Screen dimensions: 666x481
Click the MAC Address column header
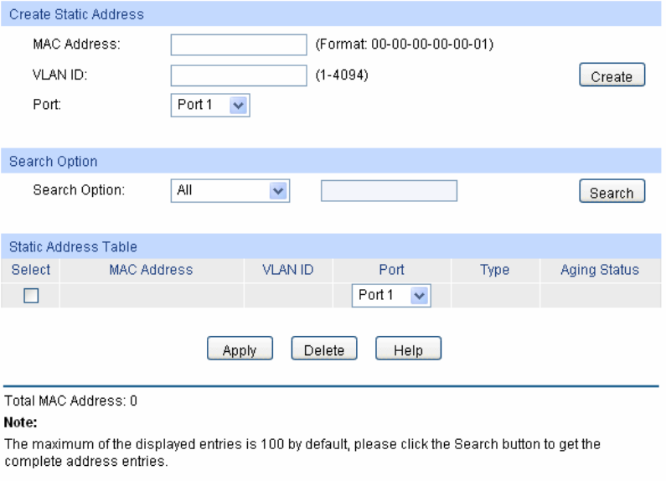click(x=151, y=270)
